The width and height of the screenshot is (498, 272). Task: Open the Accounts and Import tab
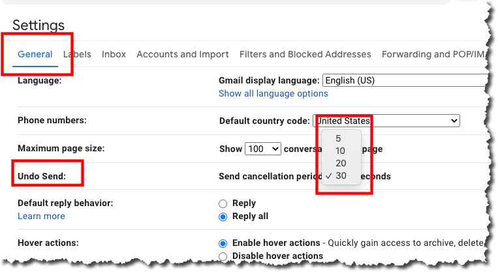click(x=183, y=54)
